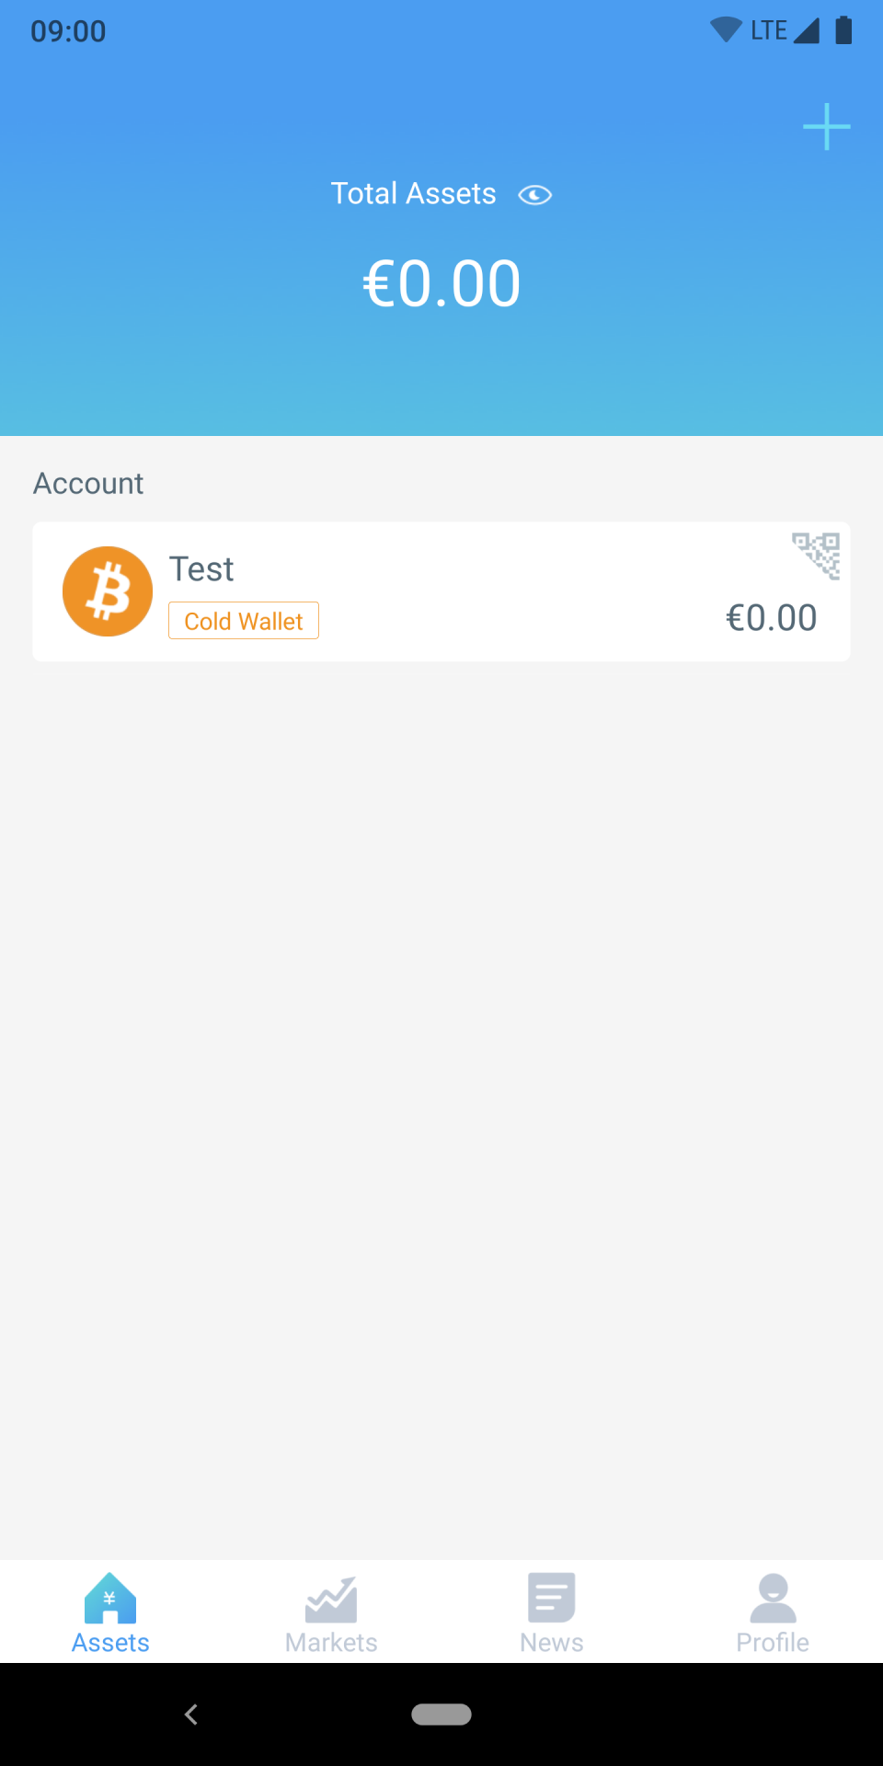This screenshot has width=883, height=1766.
Task: Tap the Bitcoin logo icon
Action: (108, 591)
